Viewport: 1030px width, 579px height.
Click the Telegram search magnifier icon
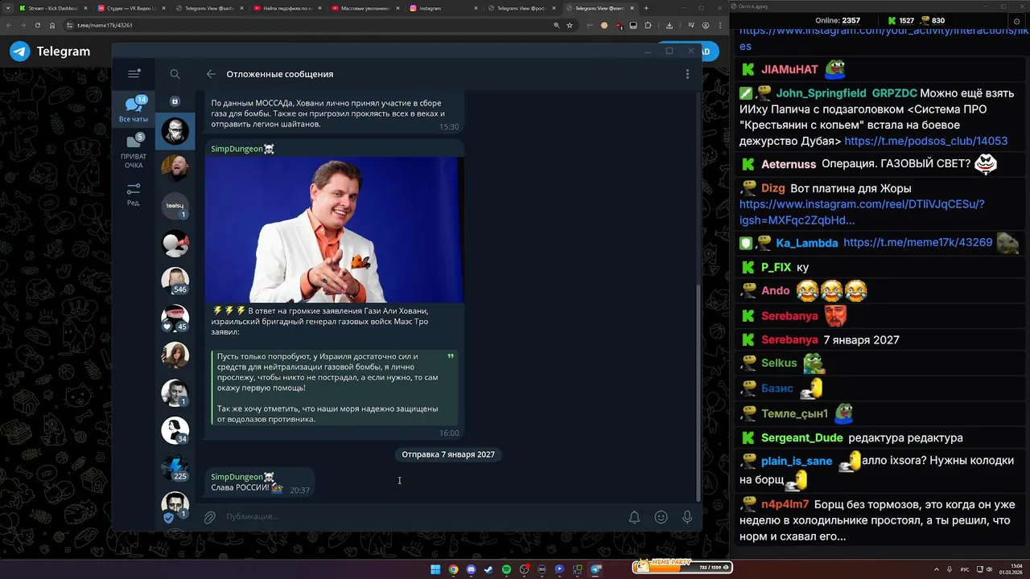click(175, 74)
